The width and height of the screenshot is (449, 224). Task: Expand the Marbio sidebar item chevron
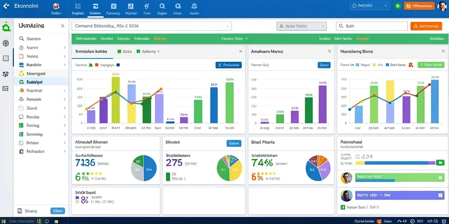click(65, 65)
